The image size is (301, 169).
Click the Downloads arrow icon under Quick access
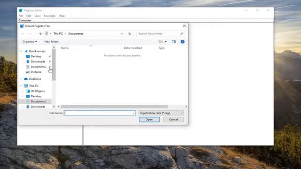pos(28,61)
